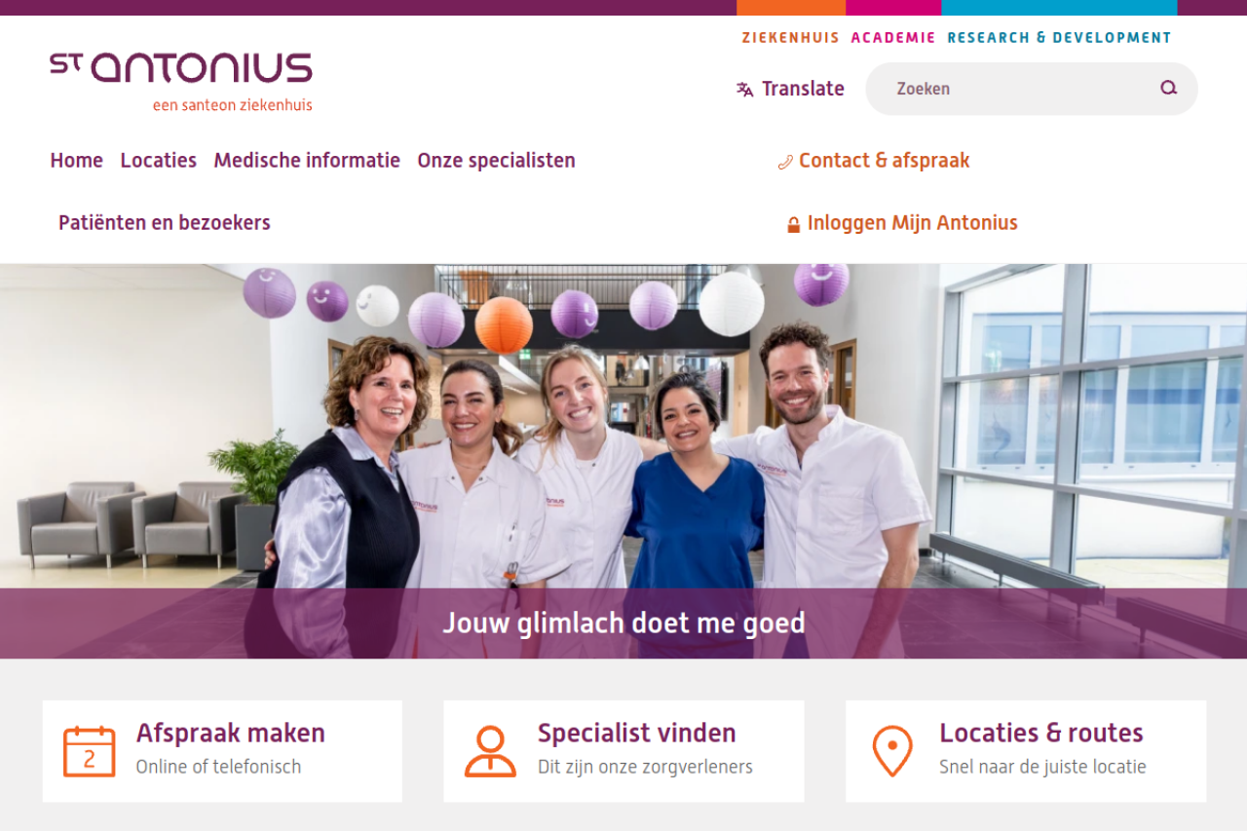This screenshot has height=831, width=1247.
Task: Open the Home menu item
Action: [x=77, y=161]
